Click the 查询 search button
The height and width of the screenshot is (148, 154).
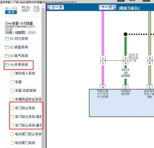click(11, 12)
